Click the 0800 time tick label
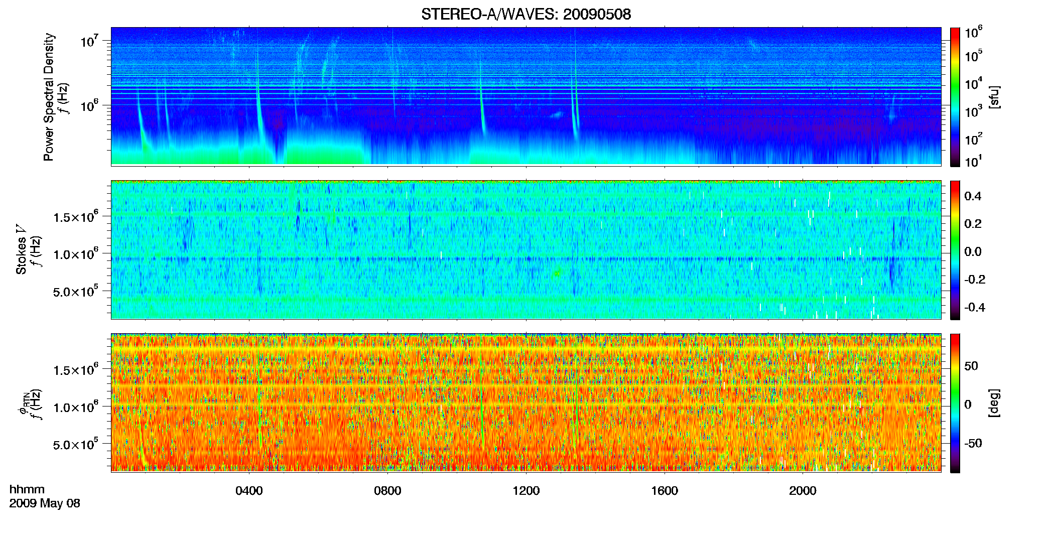Screen dimensions: 1052x542 [x=387, y=491]
